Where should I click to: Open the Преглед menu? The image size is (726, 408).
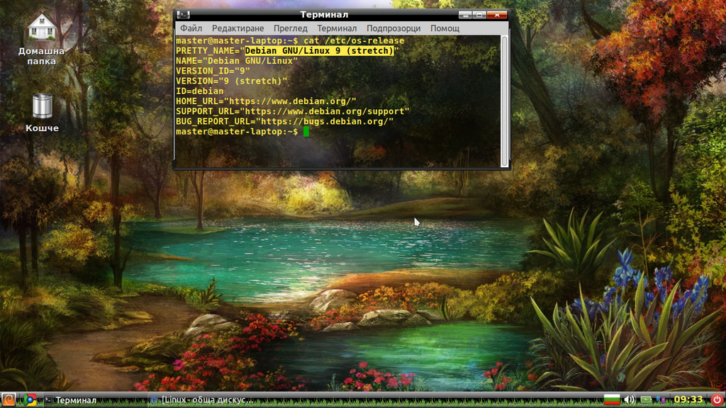click(290, 28)
